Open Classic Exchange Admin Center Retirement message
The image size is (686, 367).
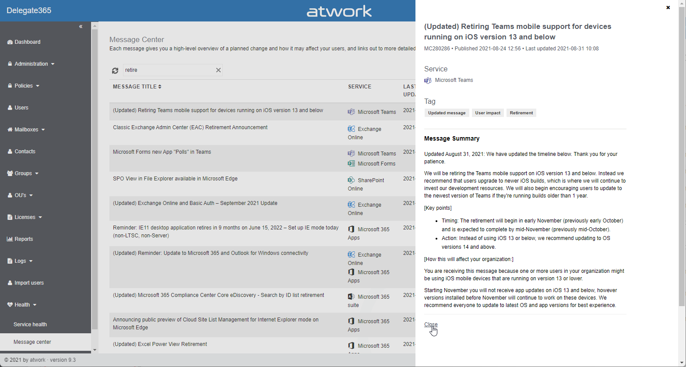(x=190, y=127)
